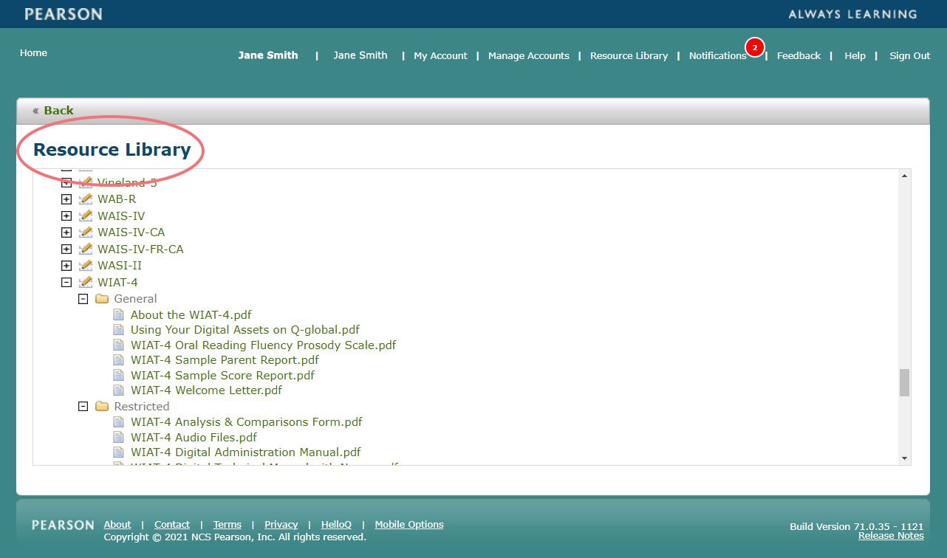Collapse the WIAT-4 tree node
The width and height of the screenshot is (947, 558).
click(x=66, y=283)
